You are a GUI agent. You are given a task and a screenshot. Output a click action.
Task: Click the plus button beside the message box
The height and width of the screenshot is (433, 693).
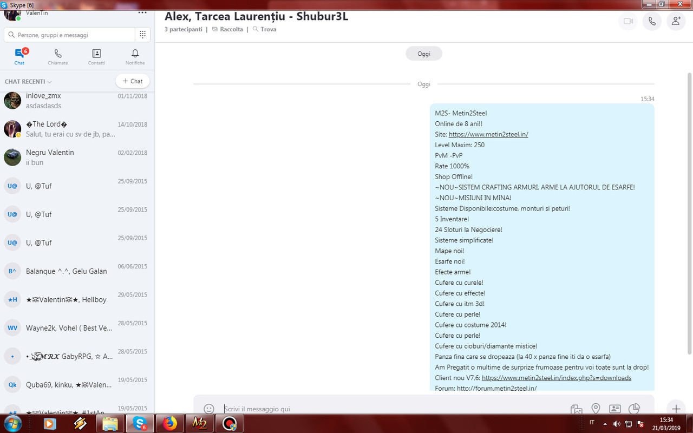(676, 409)
